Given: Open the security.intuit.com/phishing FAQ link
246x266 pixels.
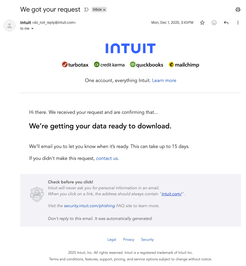Looking at the screenshot, I should (89, 206).
